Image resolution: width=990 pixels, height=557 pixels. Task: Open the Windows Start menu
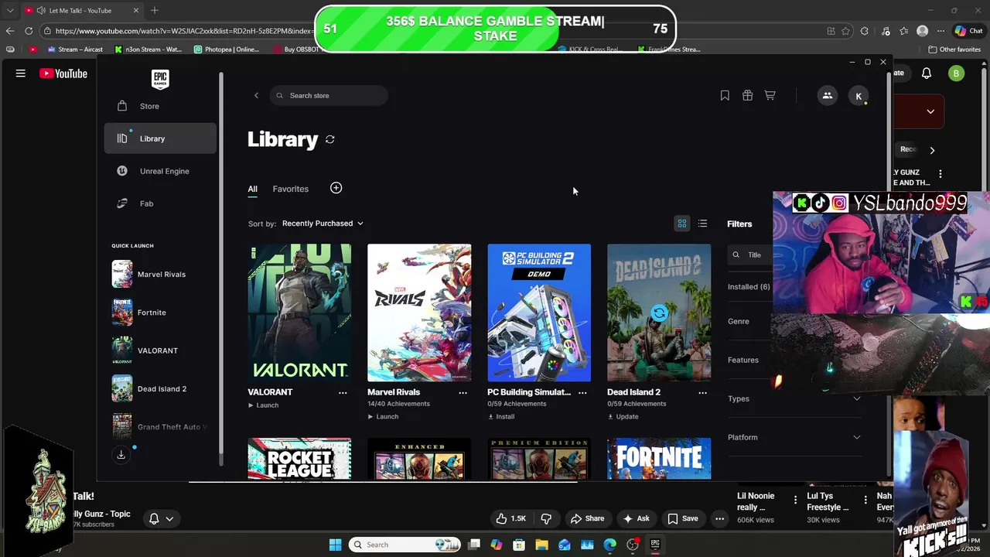(x=335, y=545)
